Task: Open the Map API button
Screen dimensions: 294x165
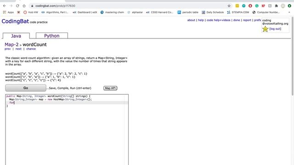Action: pos(110,88)
